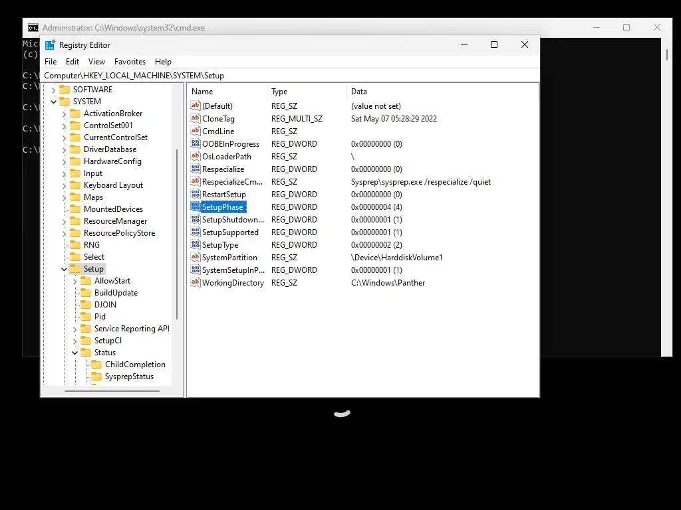
Task: Open the File menu
Action: tap(51, 62)
